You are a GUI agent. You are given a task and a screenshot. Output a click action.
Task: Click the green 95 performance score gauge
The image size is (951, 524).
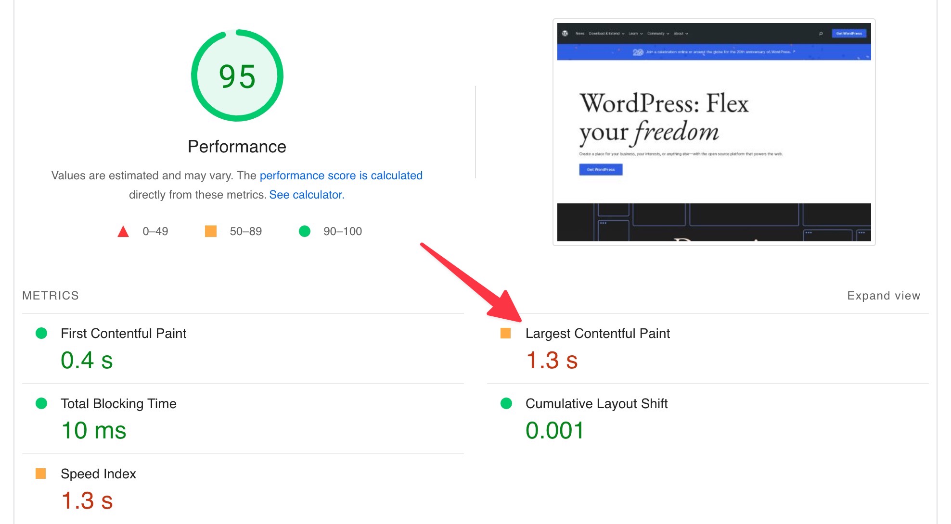(x=237, y=76)
